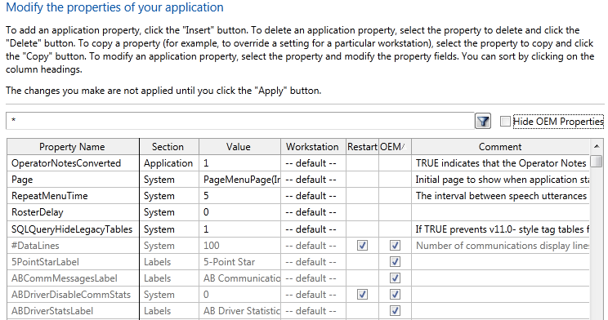This screenshot has width=608, height=320.
Task: Click the scrollbar up arrow
Action: pos(597,146)
